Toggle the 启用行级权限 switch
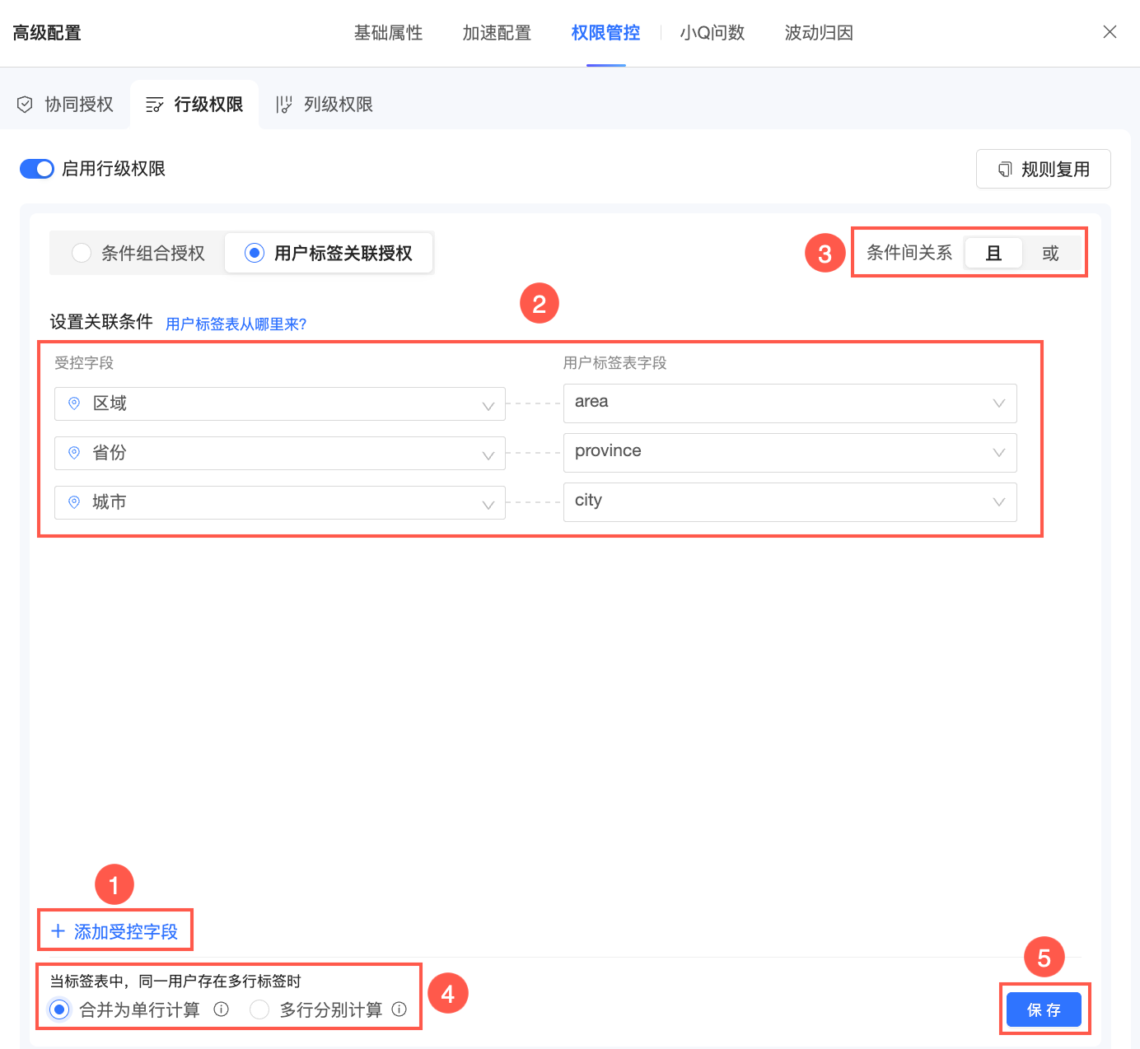This screenshot has height=1049, width=1140. point(37,169)
